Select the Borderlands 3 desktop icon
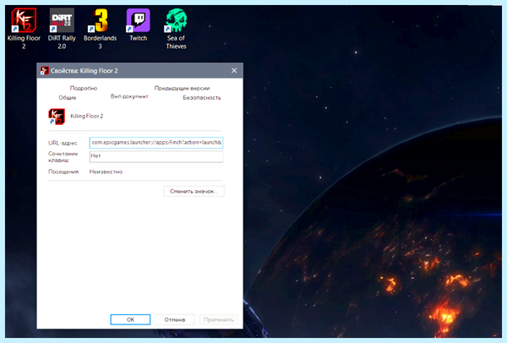507x343 pixels. [x=100, y=29]
